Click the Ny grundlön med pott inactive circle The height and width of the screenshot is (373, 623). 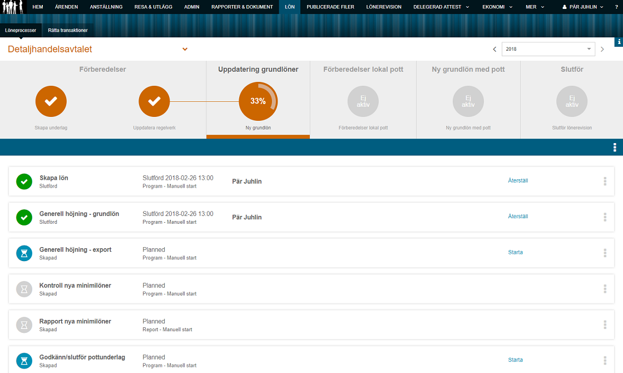tap(468, 101)
